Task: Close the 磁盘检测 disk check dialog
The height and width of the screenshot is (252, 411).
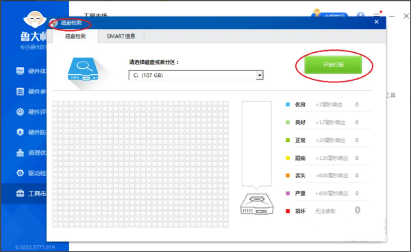Action: 376,22
